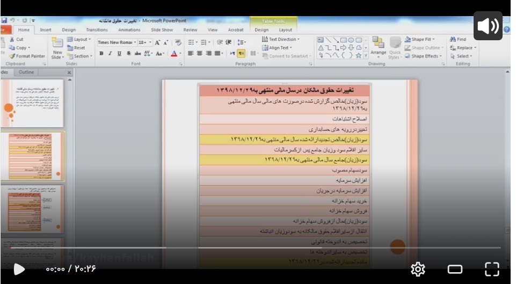Open the Font dialog launcher
The width and height of the screenshot is (516, 284).
click(x=180, y=64)
